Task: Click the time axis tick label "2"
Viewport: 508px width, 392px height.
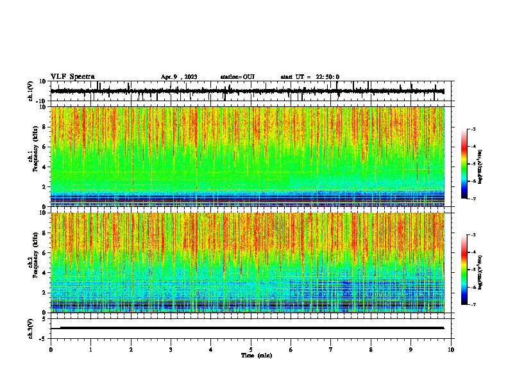Action: (x=131, y=350)
